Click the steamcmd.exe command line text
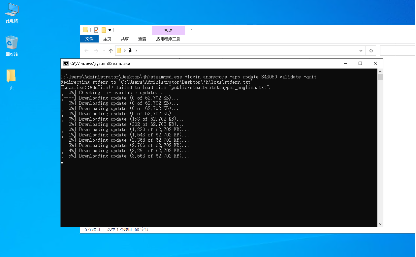This screenshot has width=416, height=257. (x=233, y=77)
